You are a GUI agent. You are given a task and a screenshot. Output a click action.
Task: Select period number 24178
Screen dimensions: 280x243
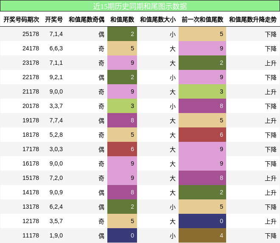[x=31, y=48]
